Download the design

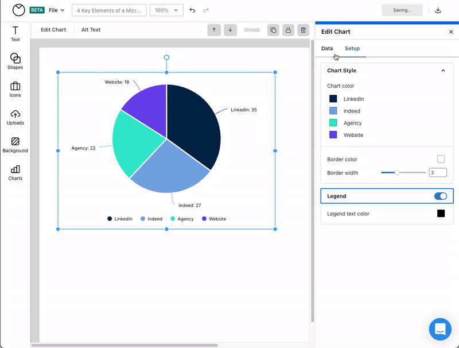pos(439,10)
